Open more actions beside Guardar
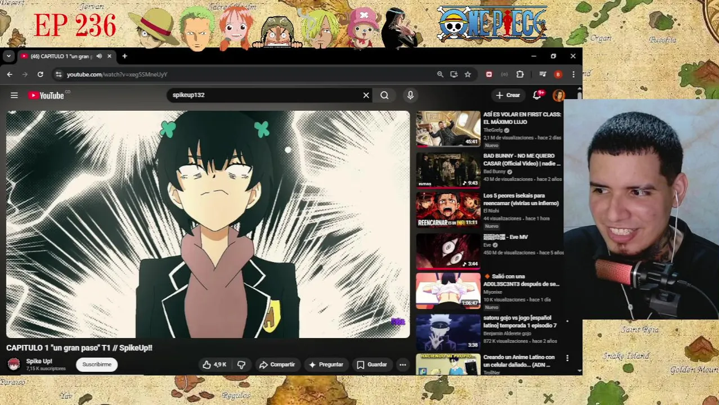 tap(403, 364)
